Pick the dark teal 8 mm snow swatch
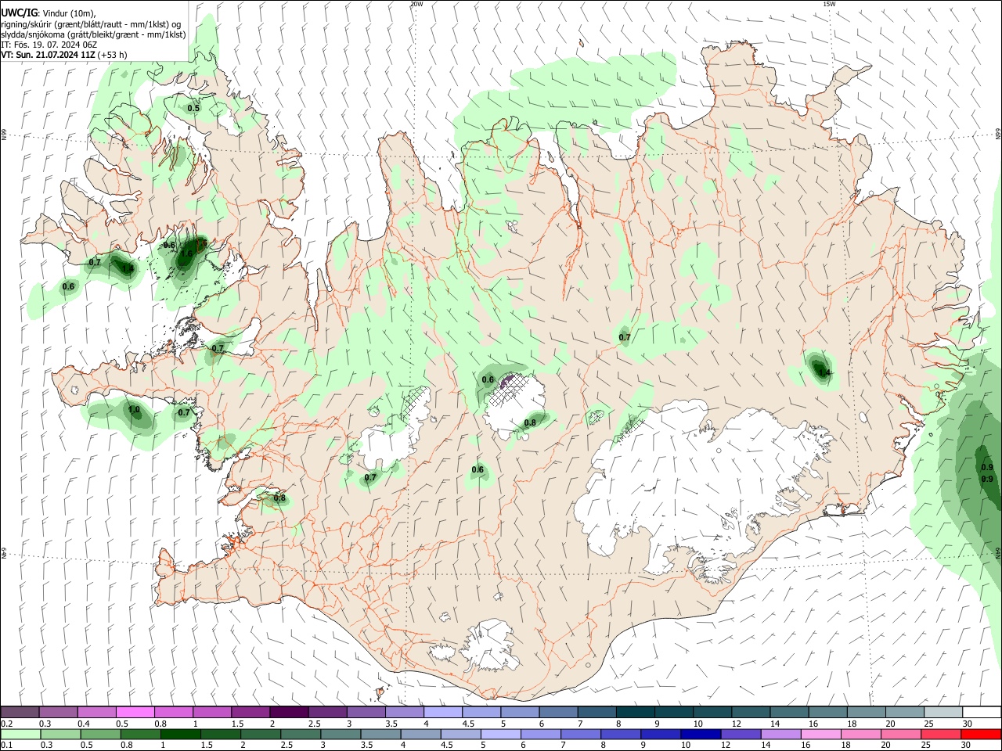The height and width of the screenshot is (751, 1002). point(635,713)
